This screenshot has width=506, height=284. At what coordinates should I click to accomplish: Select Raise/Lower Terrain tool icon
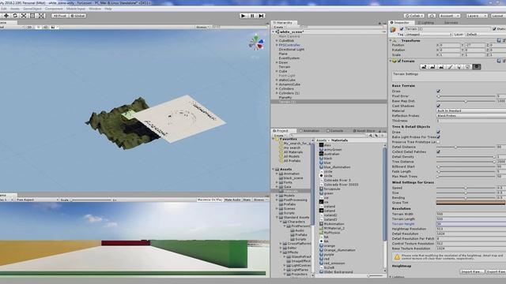pyautogui.click(x=424, y=66)
